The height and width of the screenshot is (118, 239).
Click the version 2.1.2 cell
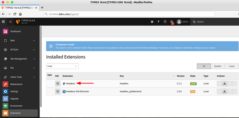coord(179,83)
